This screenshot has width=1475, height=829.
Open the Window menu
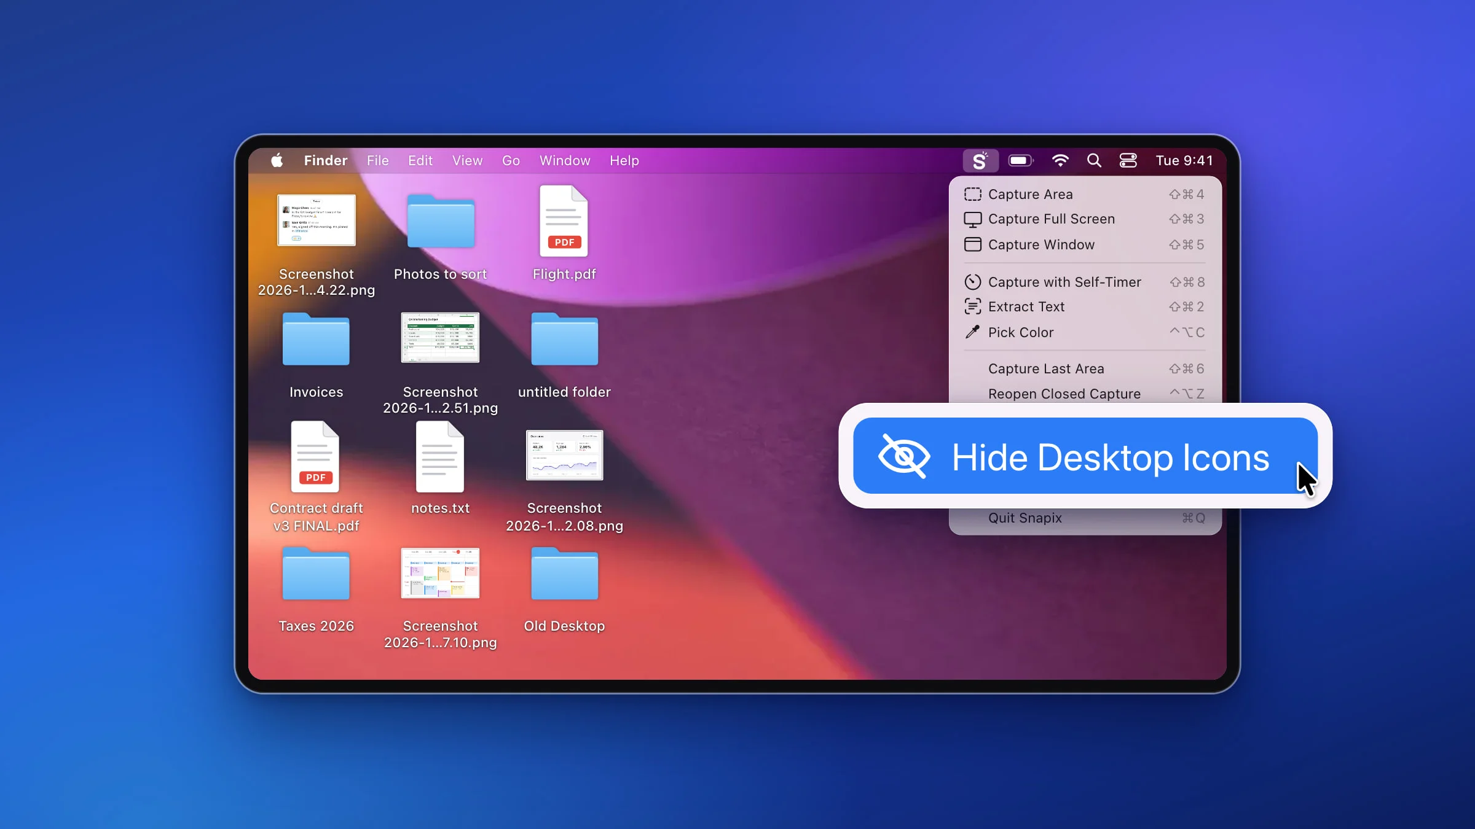[x=565, y=161]
